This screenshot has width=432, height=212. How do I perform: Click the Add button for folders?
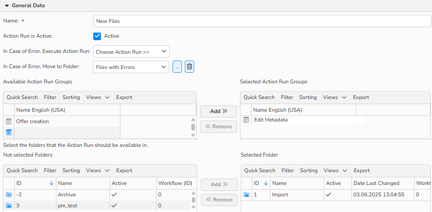[x=219, y=184]
